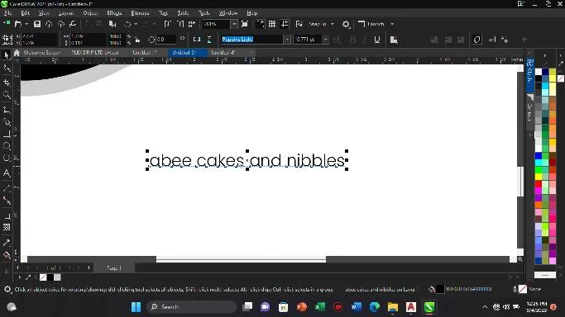Select the Ellipse tool in toolbox
The image size is (565, 317).
[6, 146]
